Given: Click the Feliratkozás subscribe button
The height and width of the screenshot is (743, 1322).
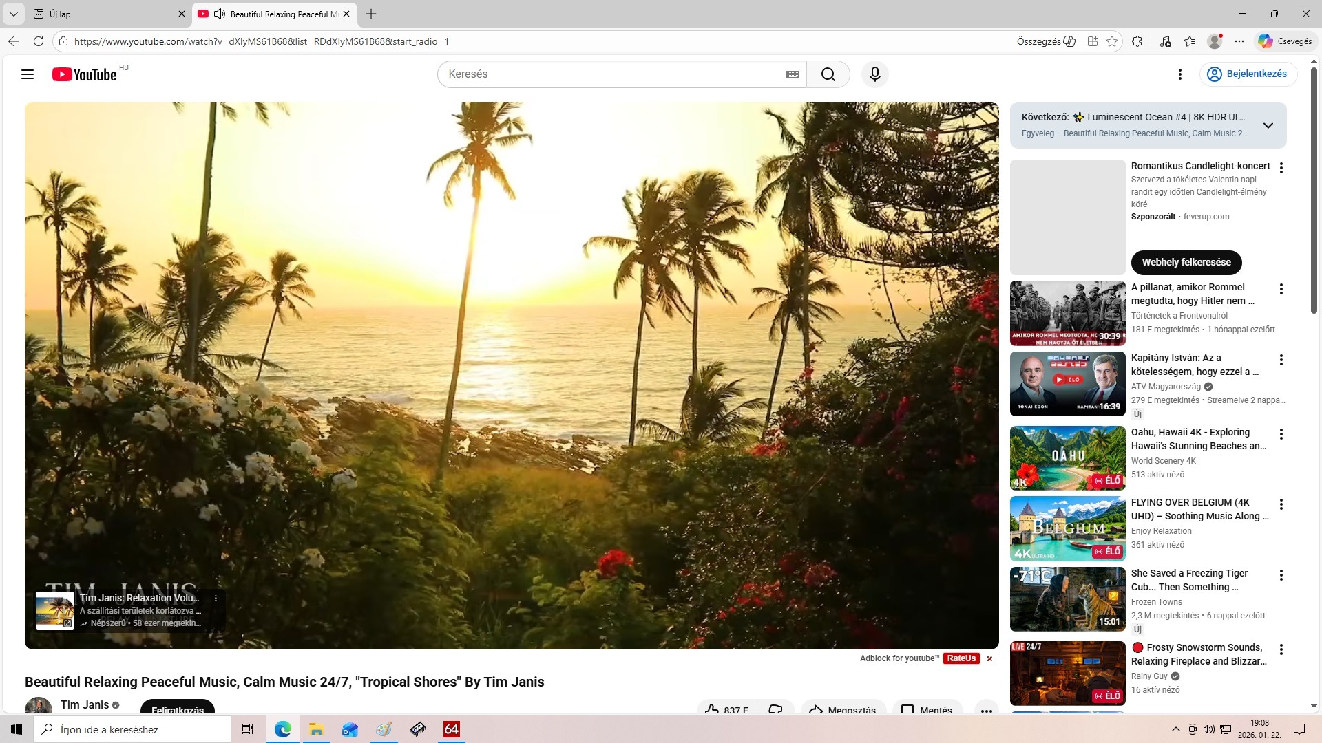Looking at the screenshot, I should [x=178, y=709].
